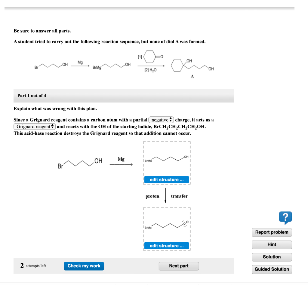Click Check my work

tap(84, 266)
